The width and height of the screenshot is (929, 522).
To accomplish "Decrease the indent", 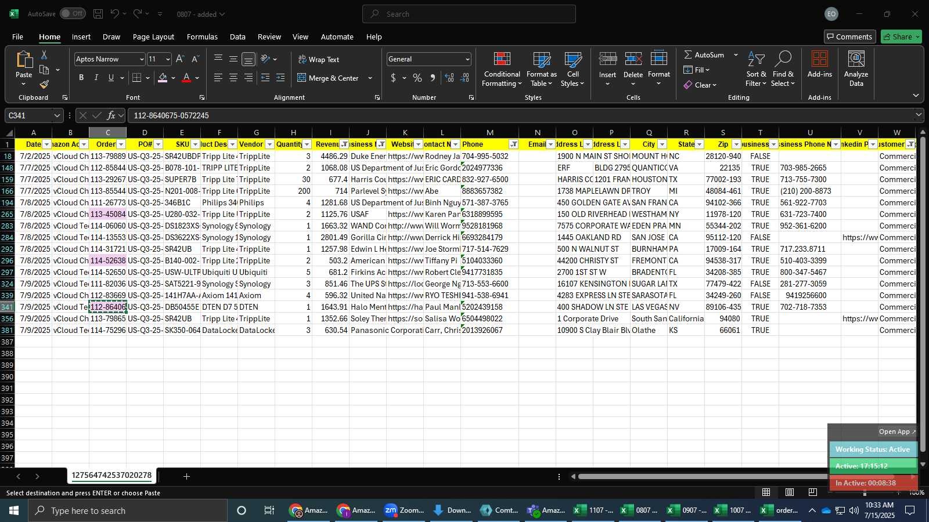I will click(265, 78).
